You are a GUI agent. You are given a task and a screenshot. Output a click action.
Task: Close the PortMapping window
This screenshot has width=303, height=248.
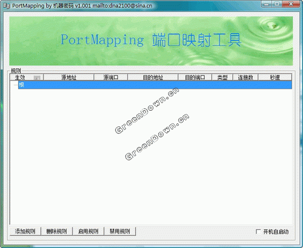click(291, 4)
